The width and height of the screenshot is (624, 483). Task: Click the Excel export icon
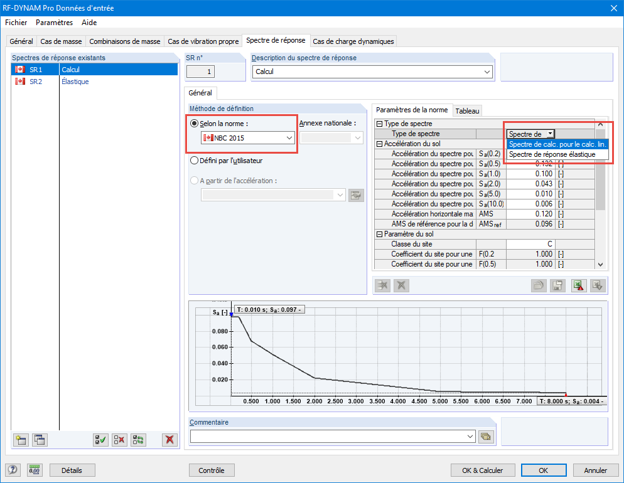579,285
